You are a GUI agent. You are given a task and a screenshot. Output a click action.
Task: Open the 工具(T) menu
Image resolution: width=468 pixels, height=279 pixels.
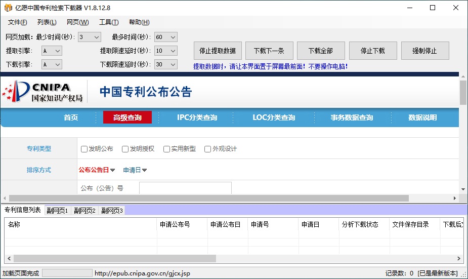[109, 22]
